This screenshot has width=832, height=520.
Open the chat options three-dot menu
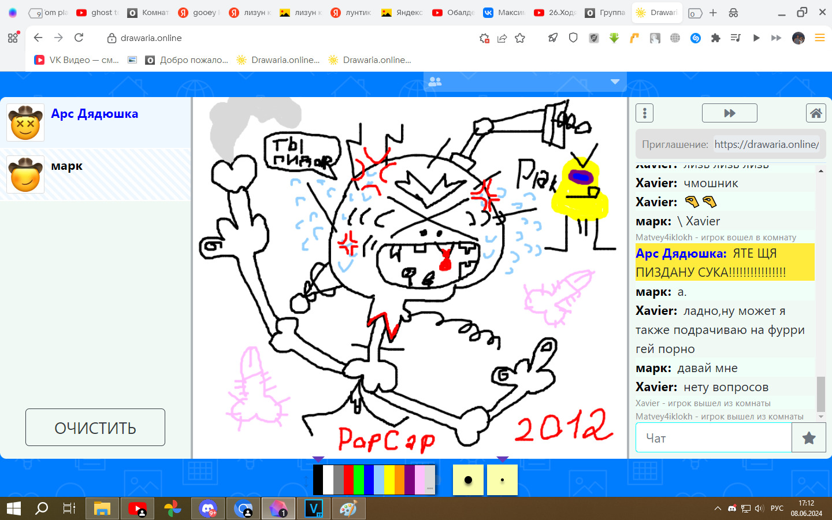point(644,113)
